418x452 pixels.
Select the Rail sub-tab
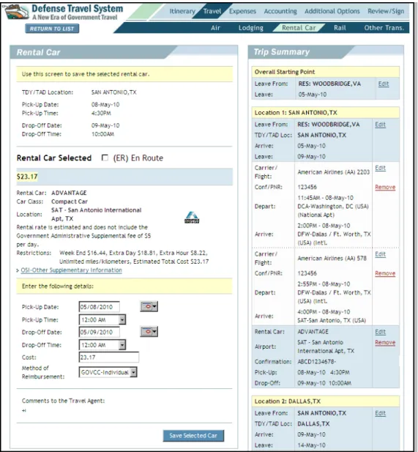[x=340, y=28]
